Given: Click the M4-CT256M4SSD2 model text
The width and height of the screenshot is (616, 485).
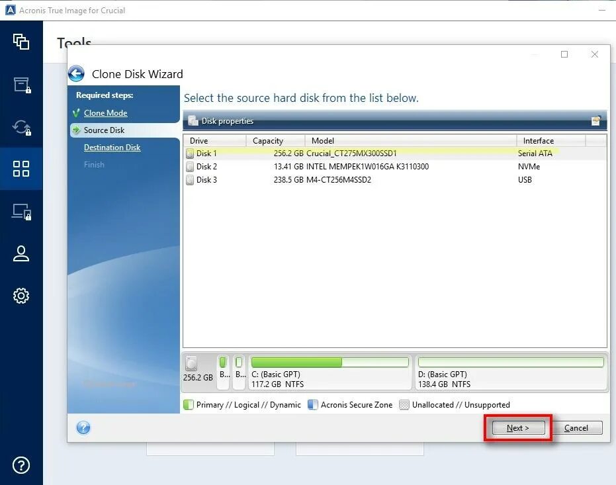Looking at the screenshot, I should 339,180.
